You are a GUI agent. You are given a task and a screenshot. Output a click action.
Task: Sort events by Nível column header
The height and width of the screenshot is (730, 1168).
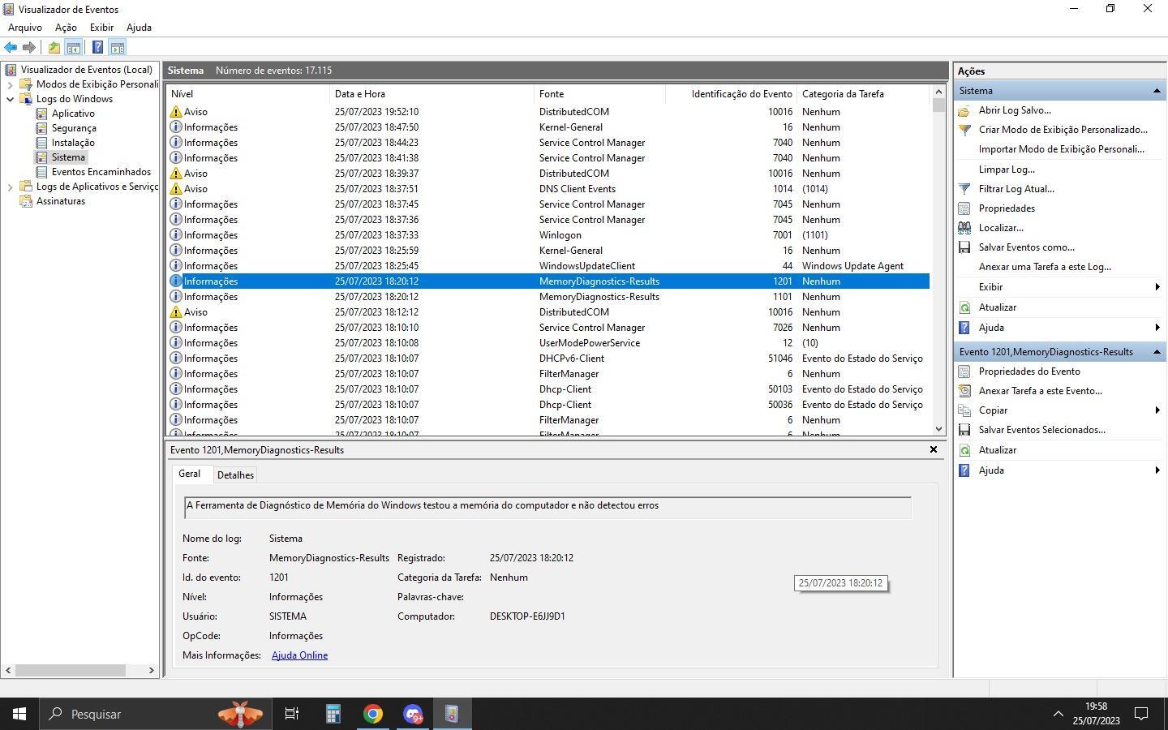[248, 94]
